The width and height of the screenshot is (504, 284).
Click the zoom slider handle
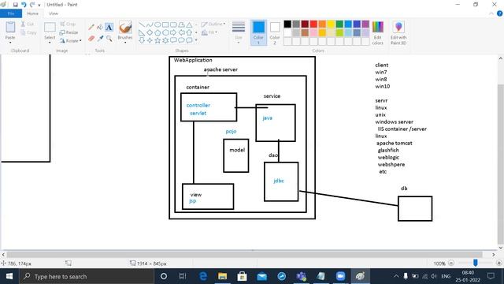pos(476,263)
